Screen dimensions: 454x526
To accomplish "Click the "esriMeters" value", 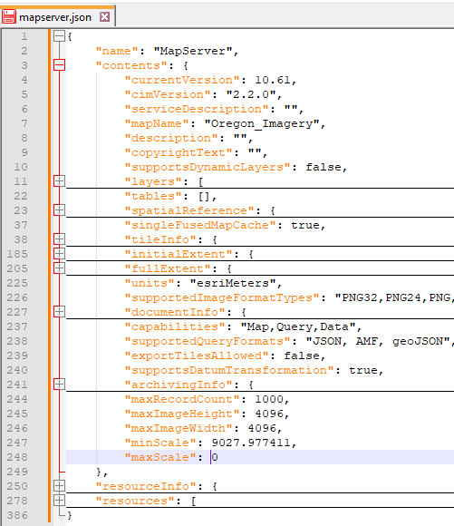I will coord(233,283).
